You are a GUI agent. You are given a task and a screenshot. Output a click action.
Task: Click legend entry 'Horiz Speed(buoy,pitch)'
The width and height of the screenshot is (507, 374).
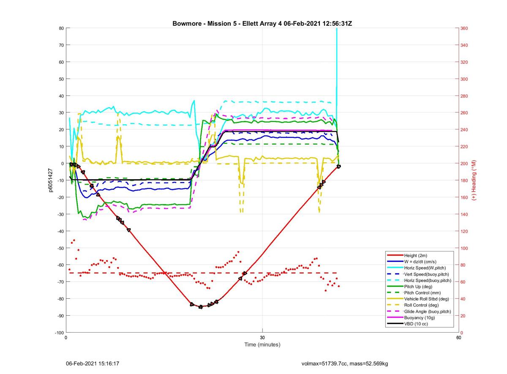(428, 280)
